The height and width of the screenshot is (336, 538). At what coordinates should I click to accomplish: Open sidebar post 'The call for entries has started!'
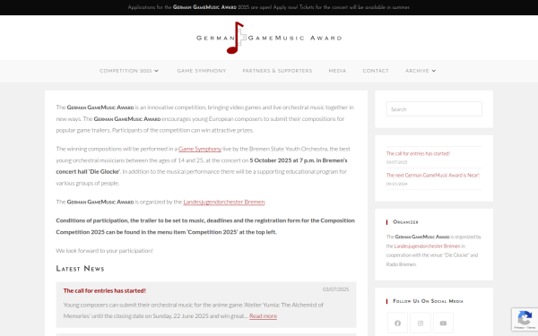(x=418, y=153)
